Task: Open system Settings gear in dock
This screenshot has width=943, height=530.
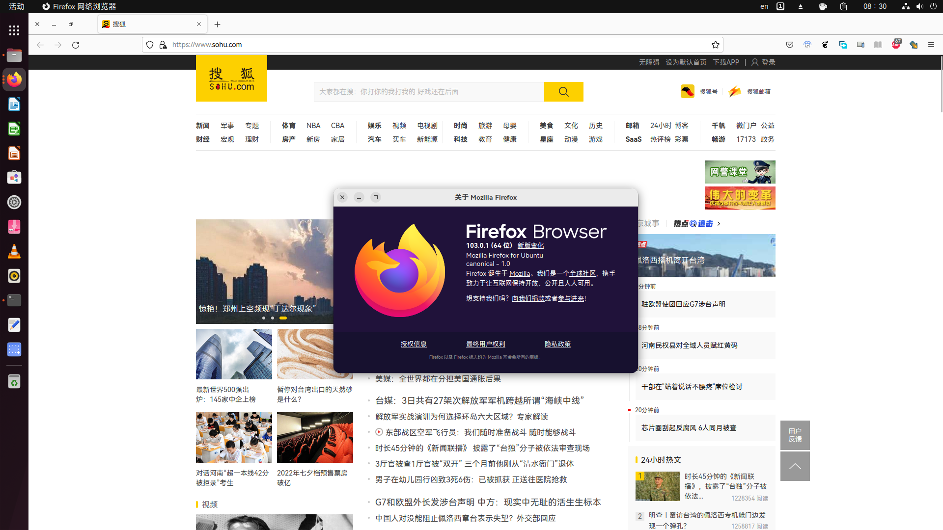Action: pos(14,202)
